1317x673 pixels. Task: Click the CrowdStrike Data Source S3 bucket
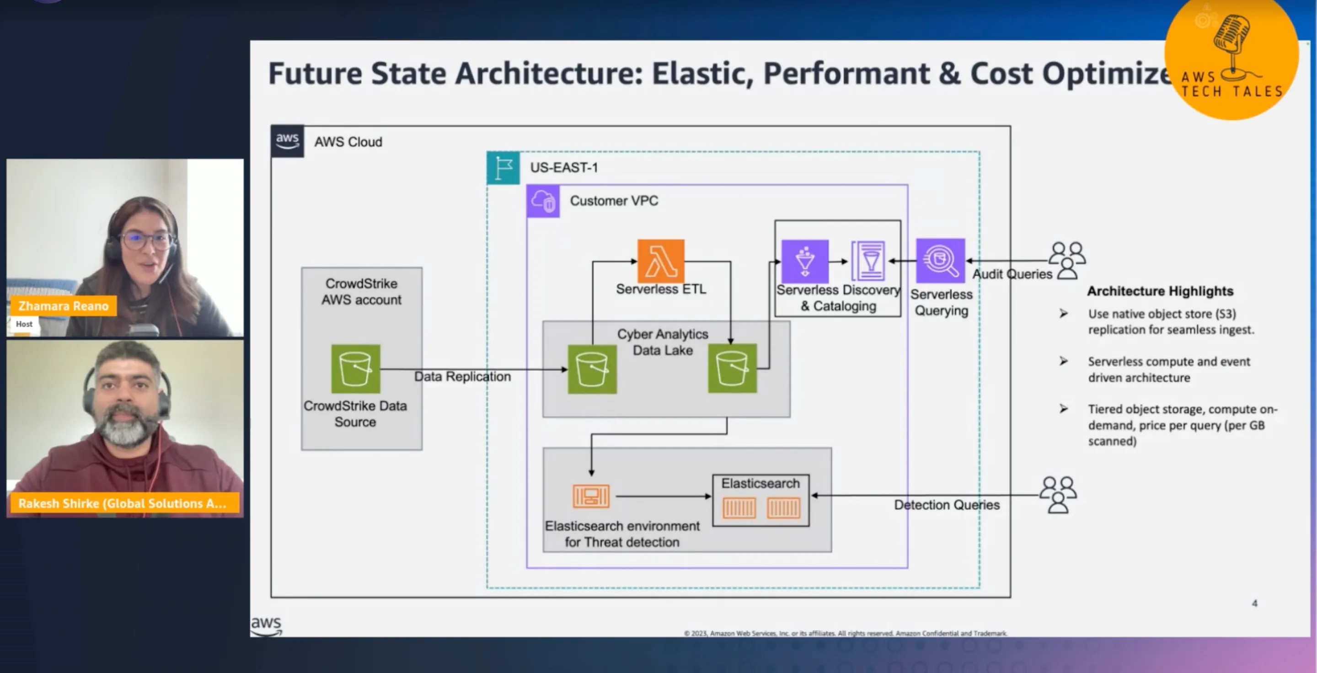tap(355, 369)
